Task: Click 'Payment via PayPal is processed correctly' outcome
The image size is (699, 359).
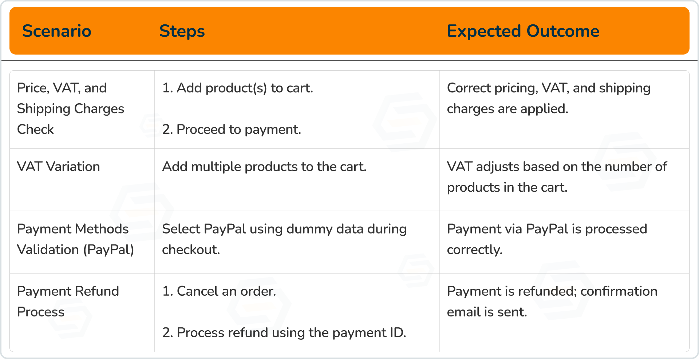Action: coord(547,239)
